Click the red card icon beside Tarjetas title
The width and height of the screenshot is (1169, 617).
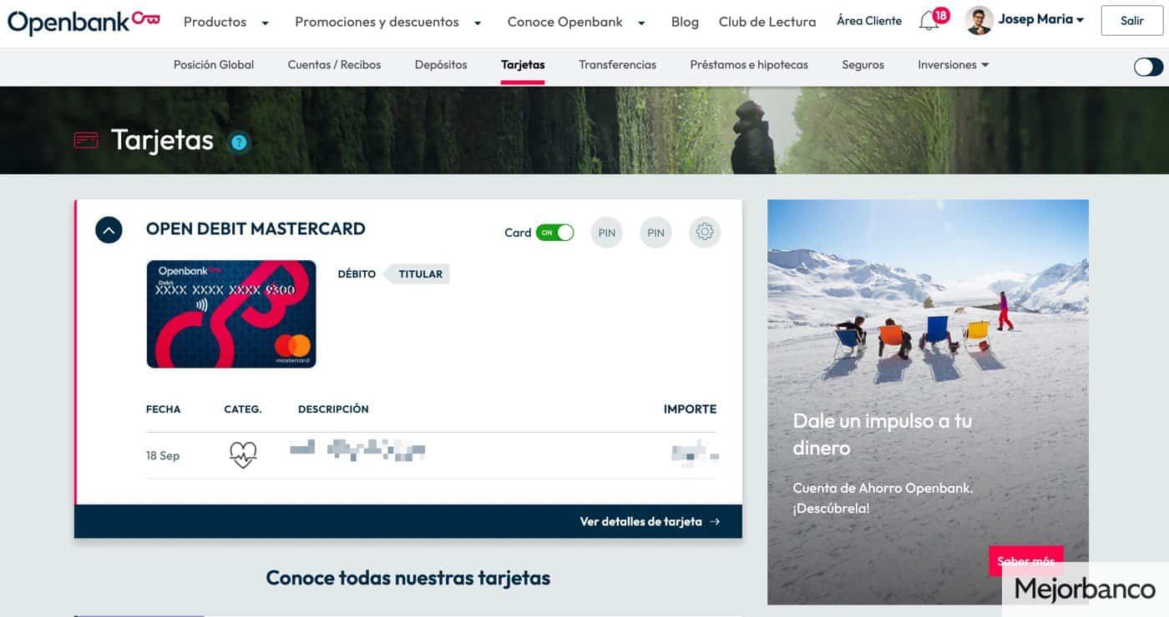pos(86,140)
